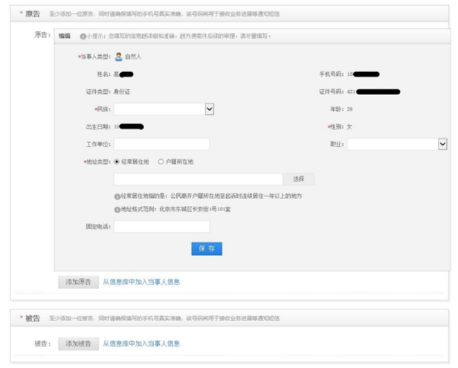
Task: Click the 编辑 tab in plaintiff panel
Action: point(64,36)
